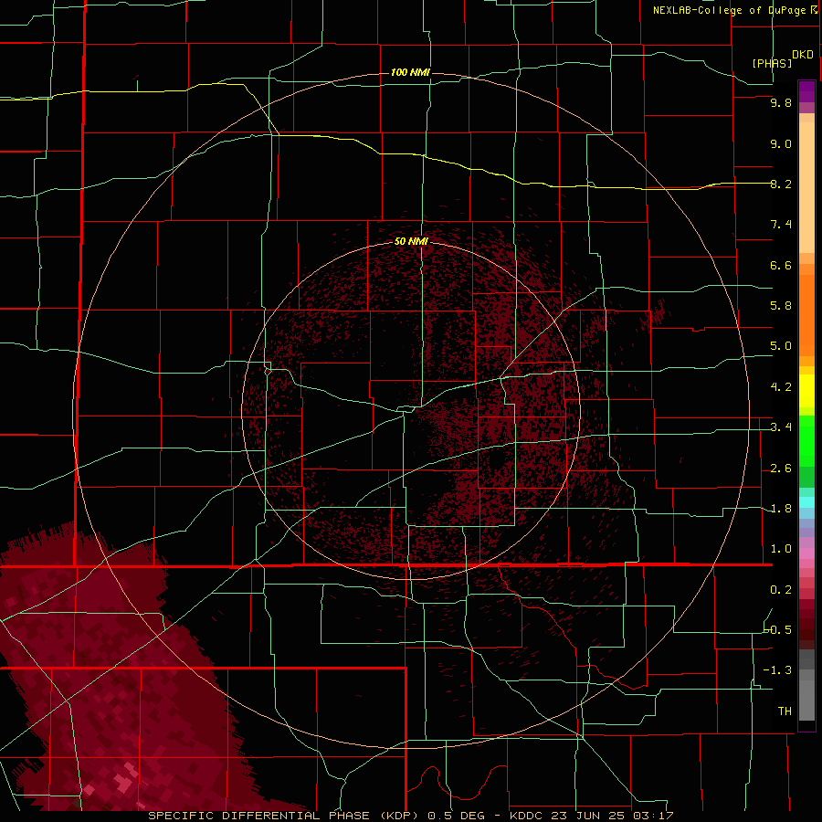Click the 6.6 scale value
The image size is (822, 822).
(781, 265)
